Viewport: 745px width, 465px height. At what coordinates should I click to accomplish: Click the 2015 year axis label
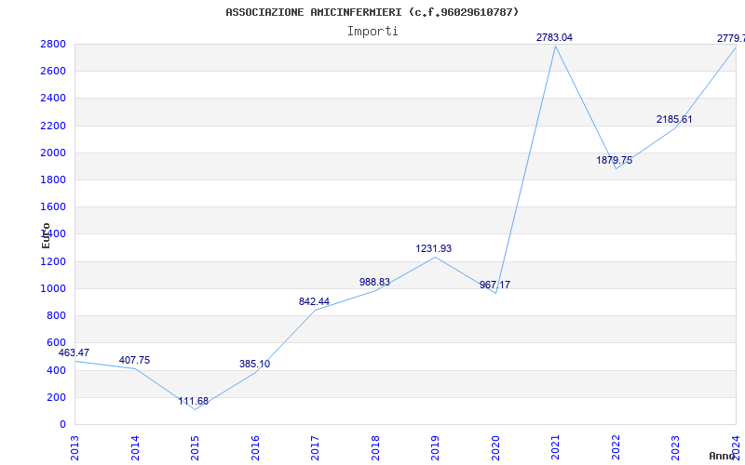click(195, 448)
